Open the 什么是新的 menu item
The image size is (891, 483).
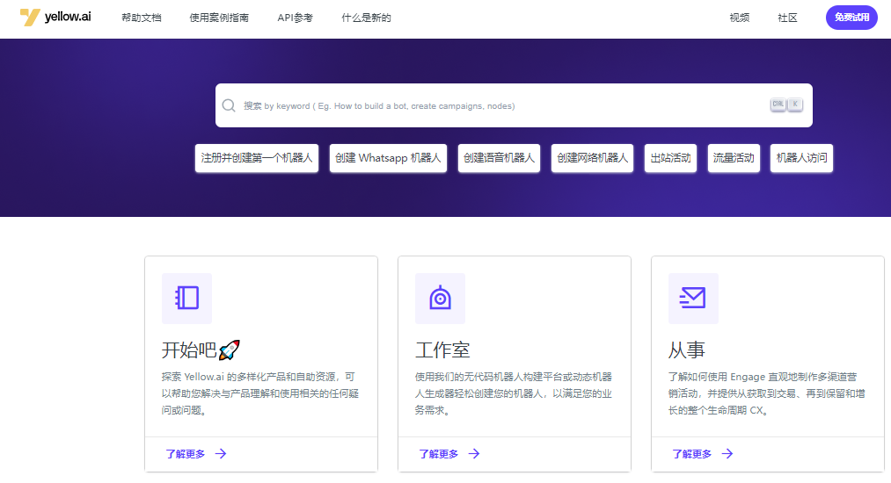pos(366,18)
